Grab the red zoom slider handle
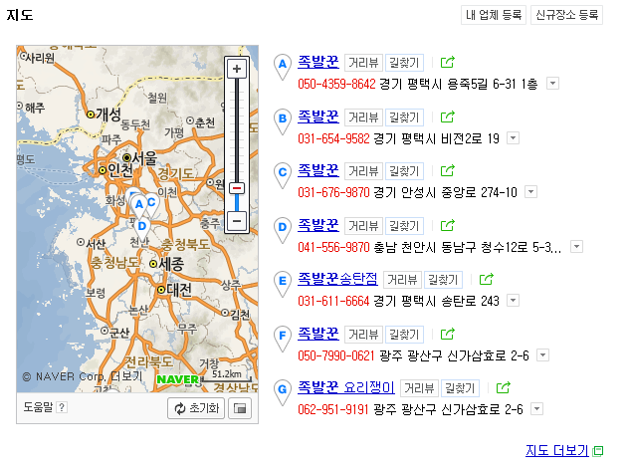 (237, 188)
